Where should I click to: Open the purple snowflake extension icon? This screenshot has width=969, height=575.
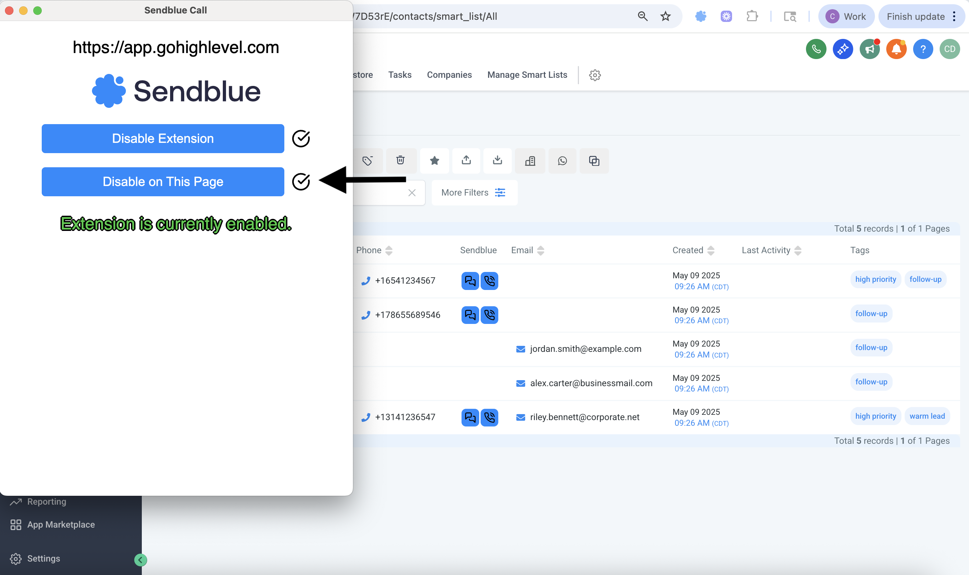(x=726, y=16)
